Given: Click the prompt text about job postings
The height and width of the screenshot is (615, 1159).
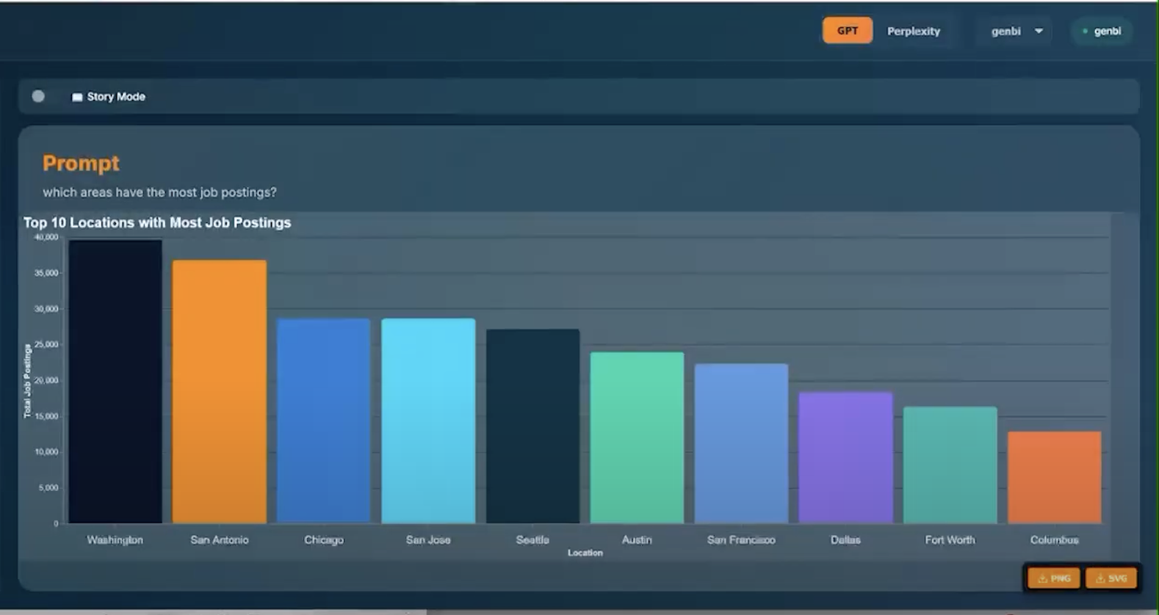Looking at the screenshot, I should coord(159,192).
